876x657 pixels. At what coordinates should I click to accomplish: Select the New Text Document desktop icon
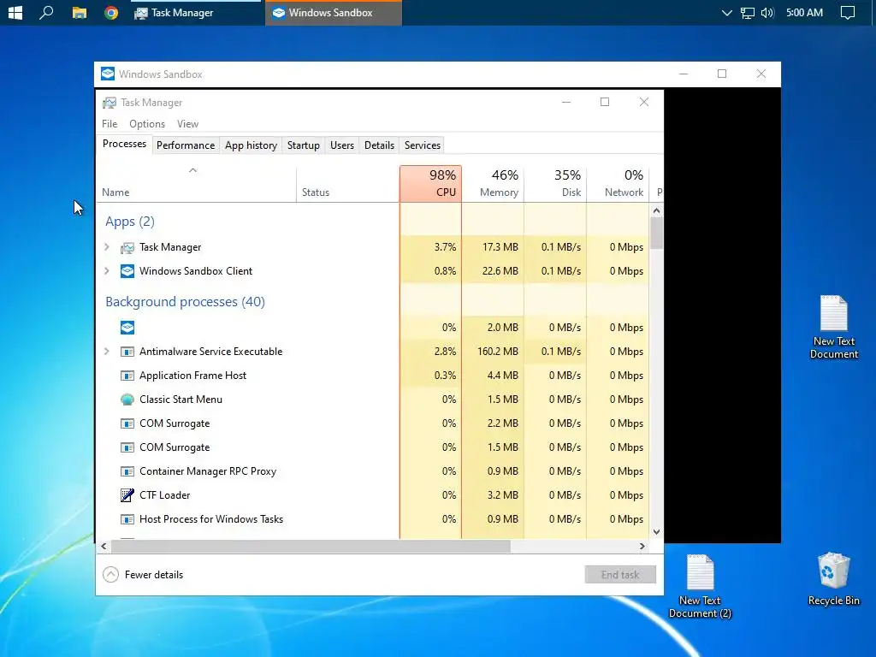[833, 327]
